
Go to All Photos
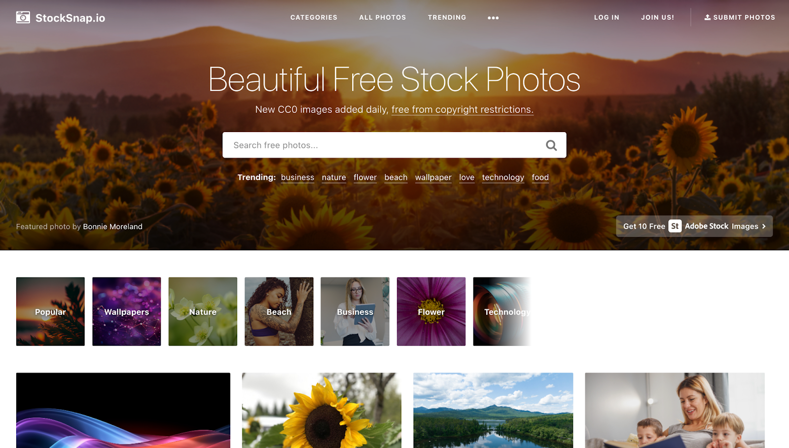pos(383,17)
